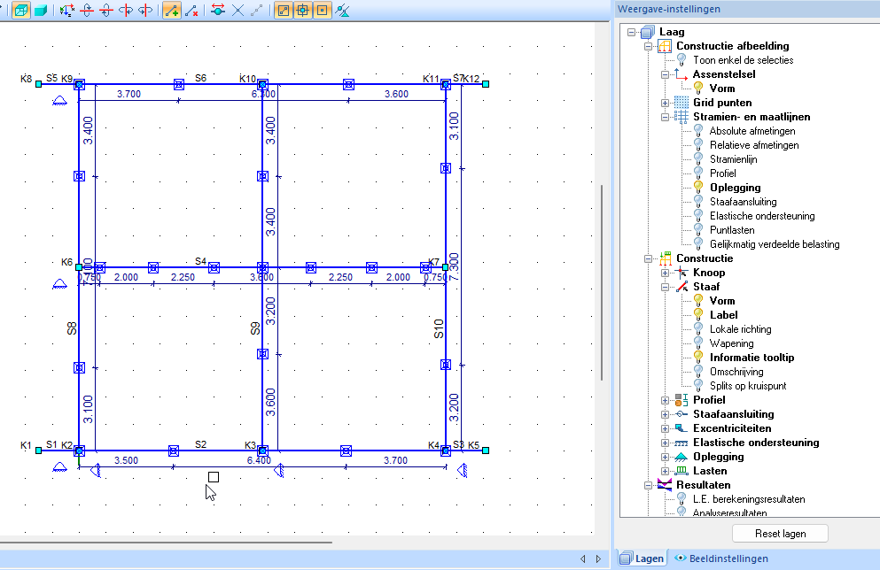Click the left arrow at panel bottom
Viewport: 880px width, 570px height.
582,558
